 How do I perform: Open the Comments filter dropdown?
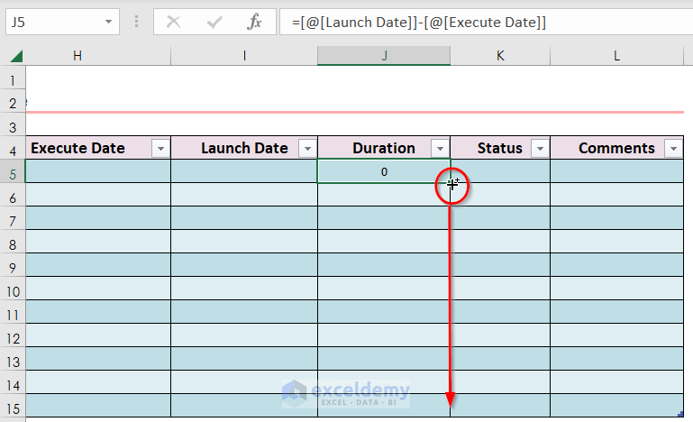673,149
